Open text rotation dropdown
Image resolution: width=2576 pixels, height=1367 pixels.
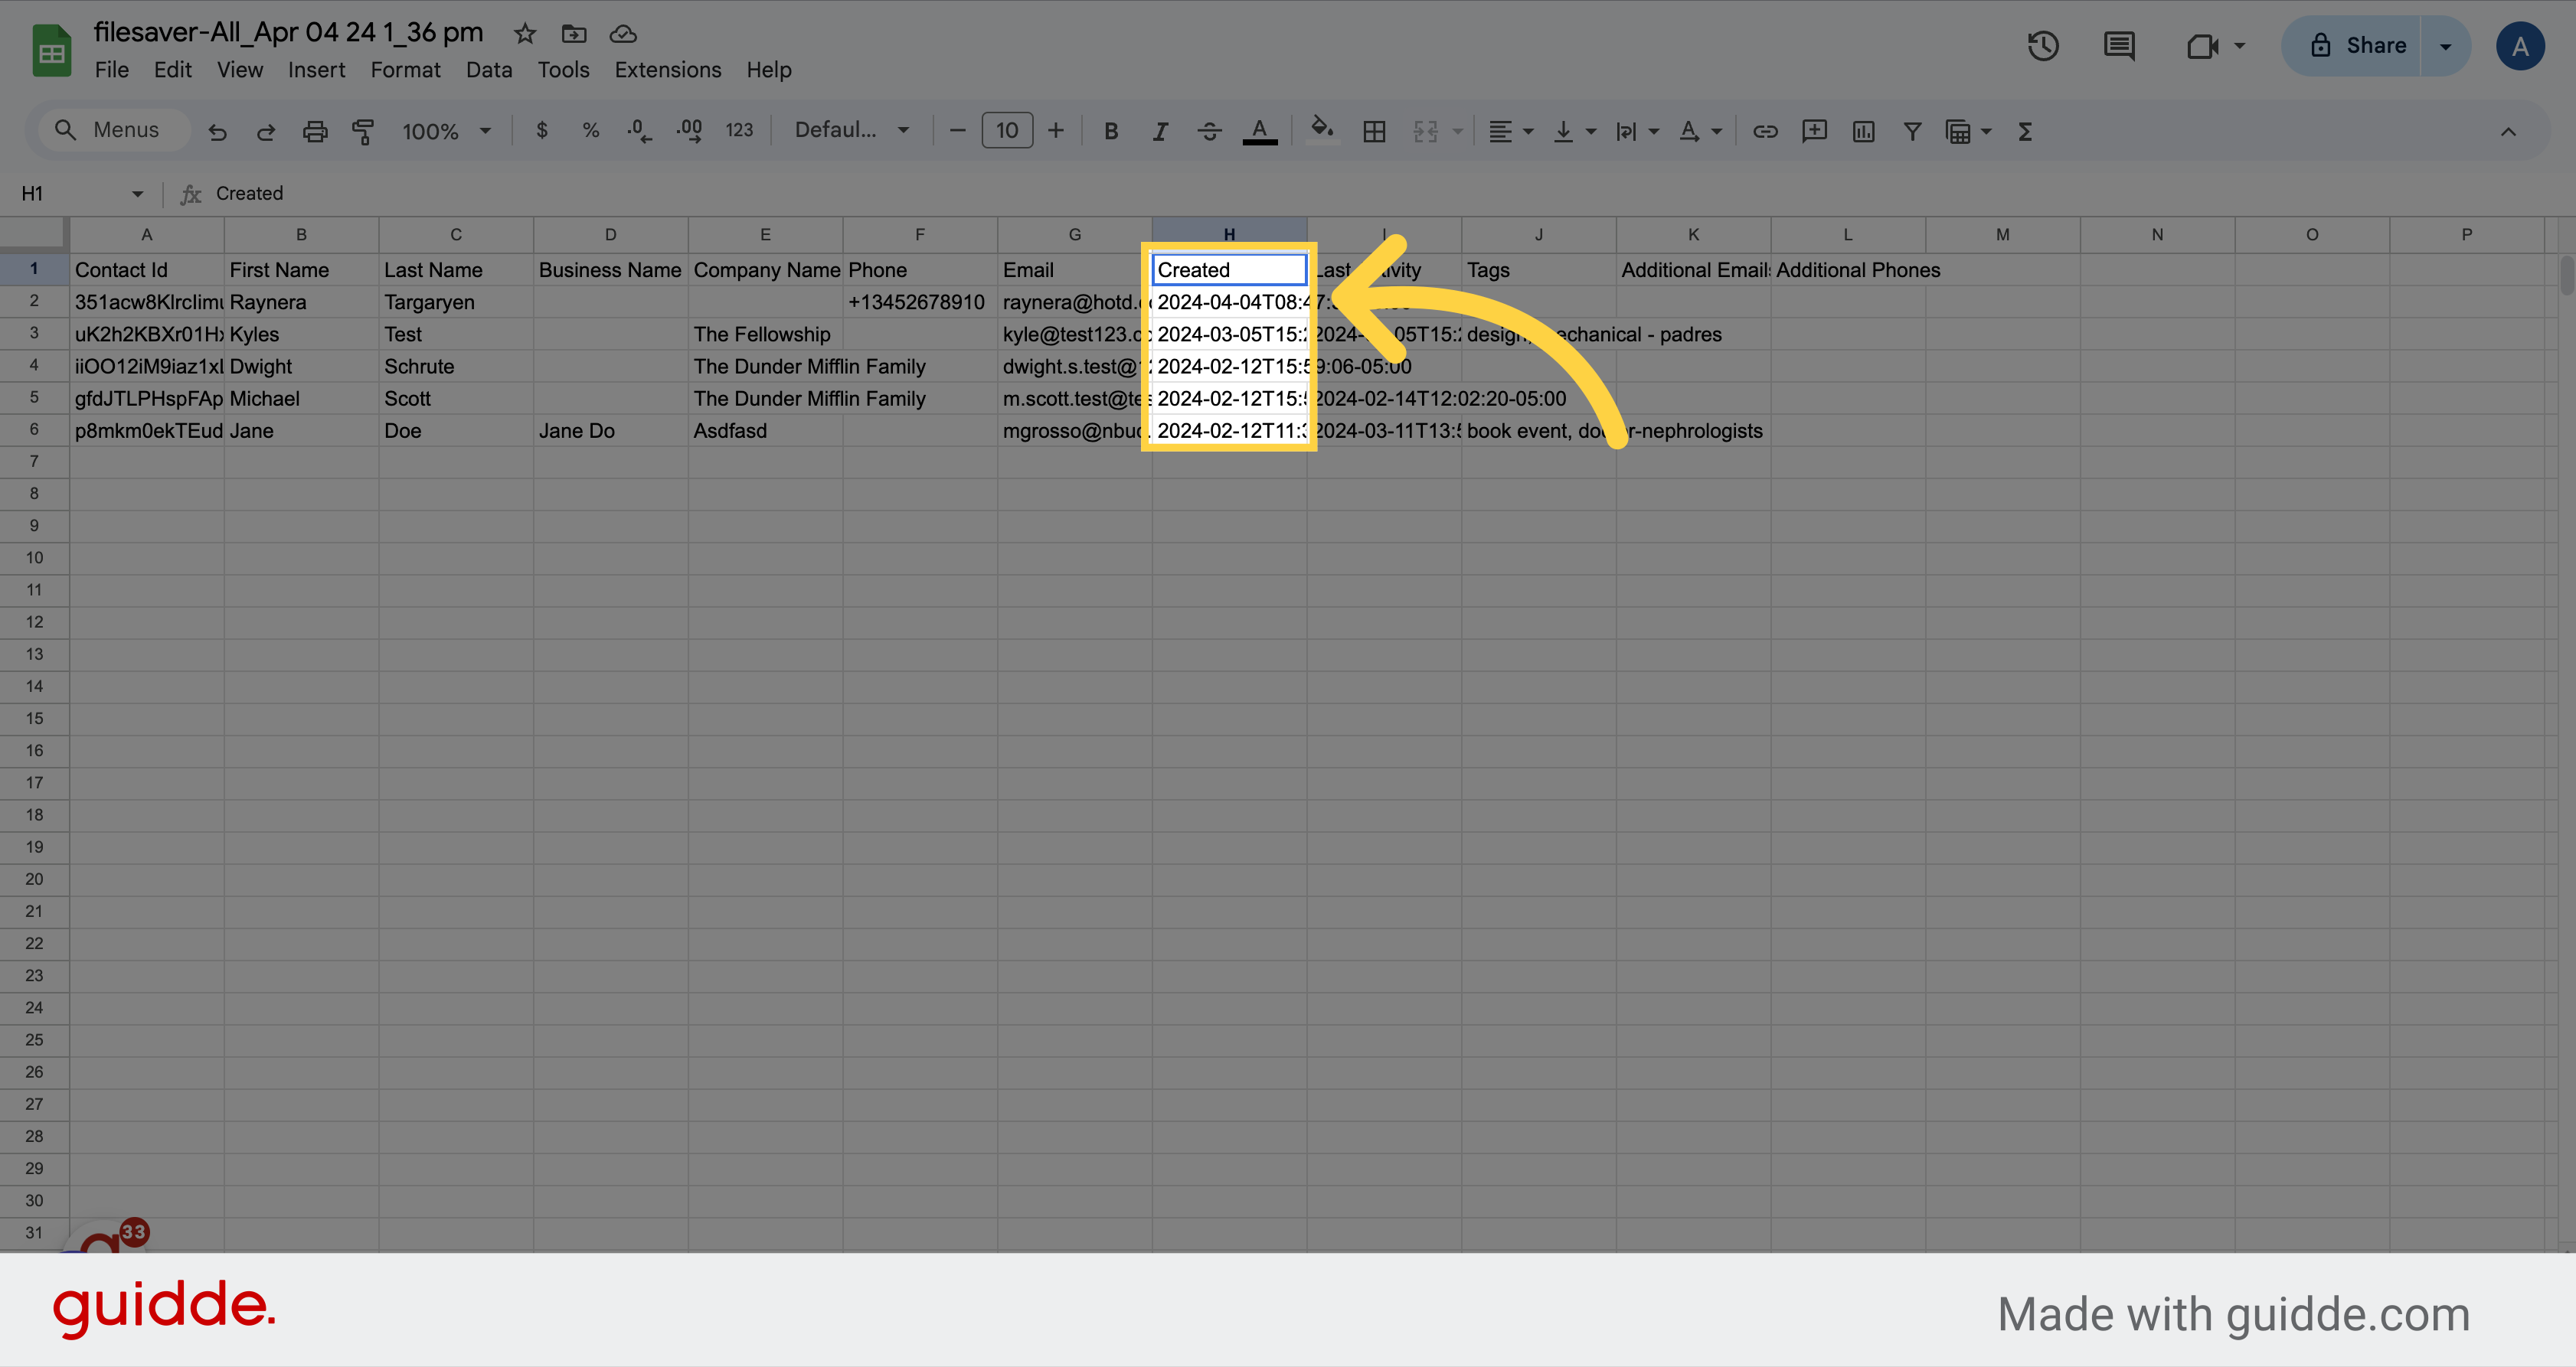pos(1700,131)
